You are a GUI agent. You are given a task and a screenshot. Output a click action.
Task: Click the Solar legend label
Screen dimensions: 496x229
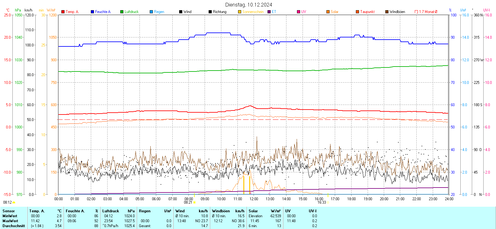pyautogui.click(x=334, y=12)
